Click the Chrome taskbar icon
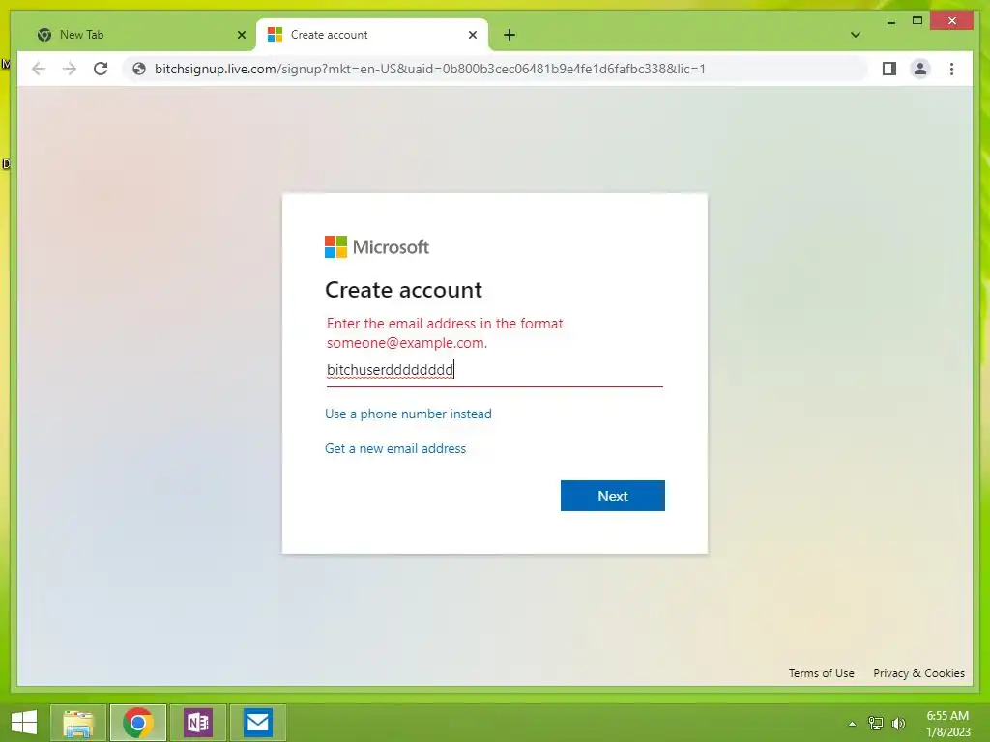Screen dimensions: 990x742 137,723
